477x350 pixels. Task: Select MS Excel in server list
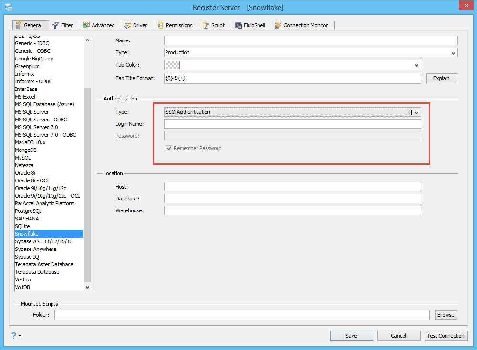point(49,97)
